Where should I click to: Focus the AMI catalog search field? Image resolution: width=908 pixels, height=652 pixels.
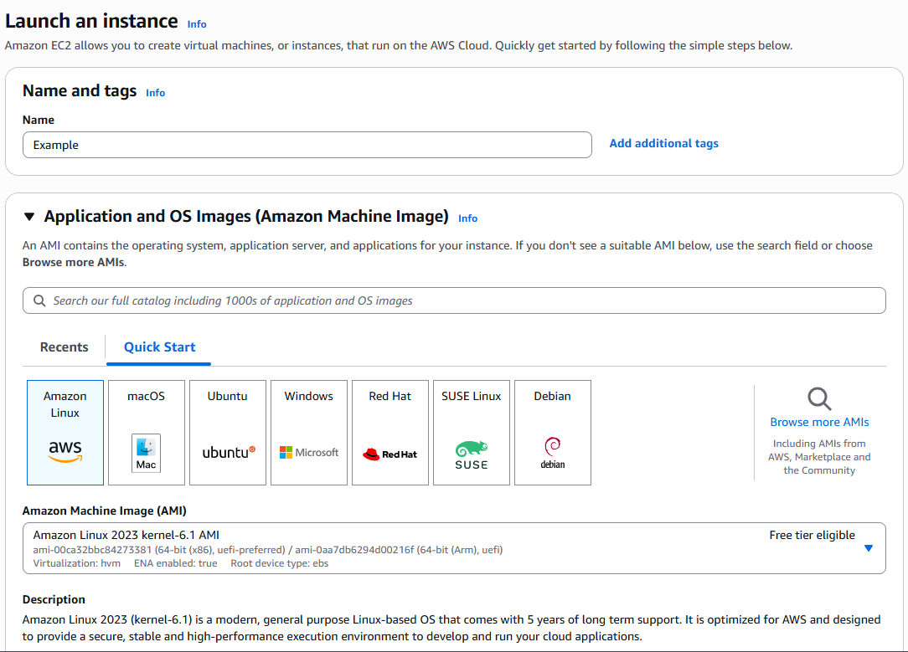pyautogui.click(x=454, y=300)
